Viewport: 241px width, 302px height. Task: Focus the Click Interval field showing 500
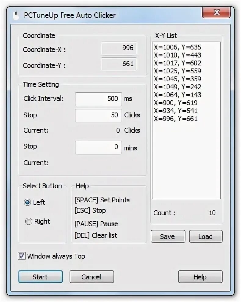(x=99, y=99)
